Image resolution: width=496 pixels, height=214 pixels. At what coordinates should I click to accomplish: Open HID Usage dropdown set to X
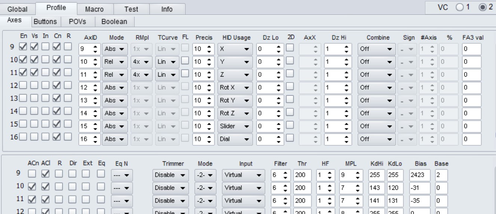[235, 49]
